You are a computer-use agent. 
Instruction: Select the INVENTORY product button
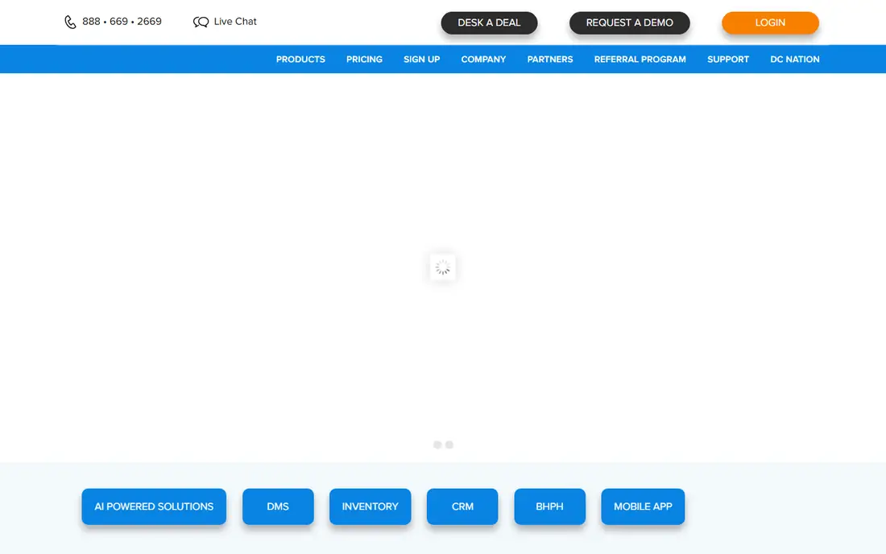tap(371, 506)
